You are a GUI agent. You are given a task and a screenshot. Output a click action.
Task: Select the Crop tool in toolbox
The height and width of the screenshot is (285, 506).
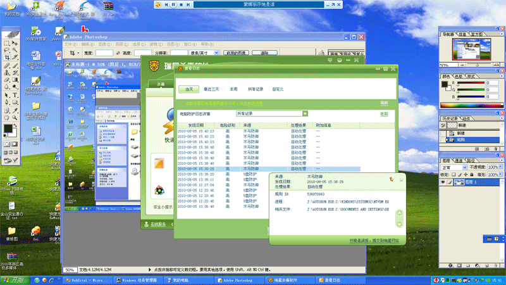click(x=6, y=58)
